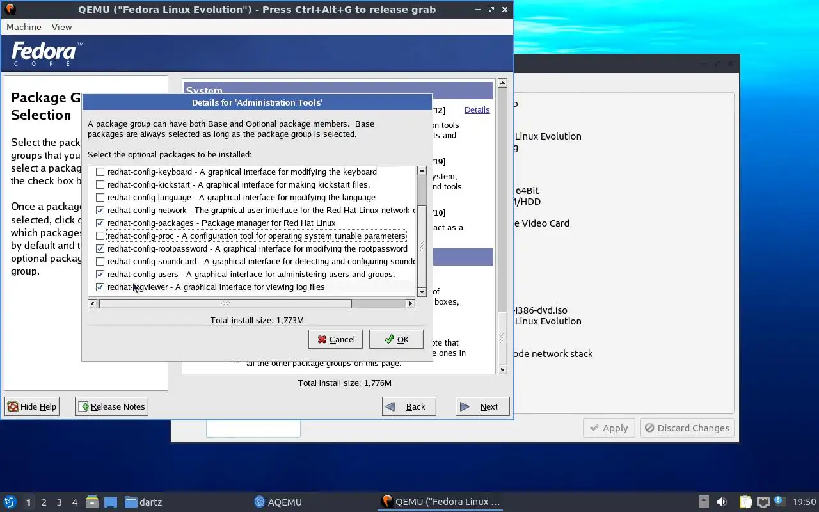Screen dimensions: 819x512
Task: Click the package list horizontal scrollbar thumb
Action: click(225, 303)
